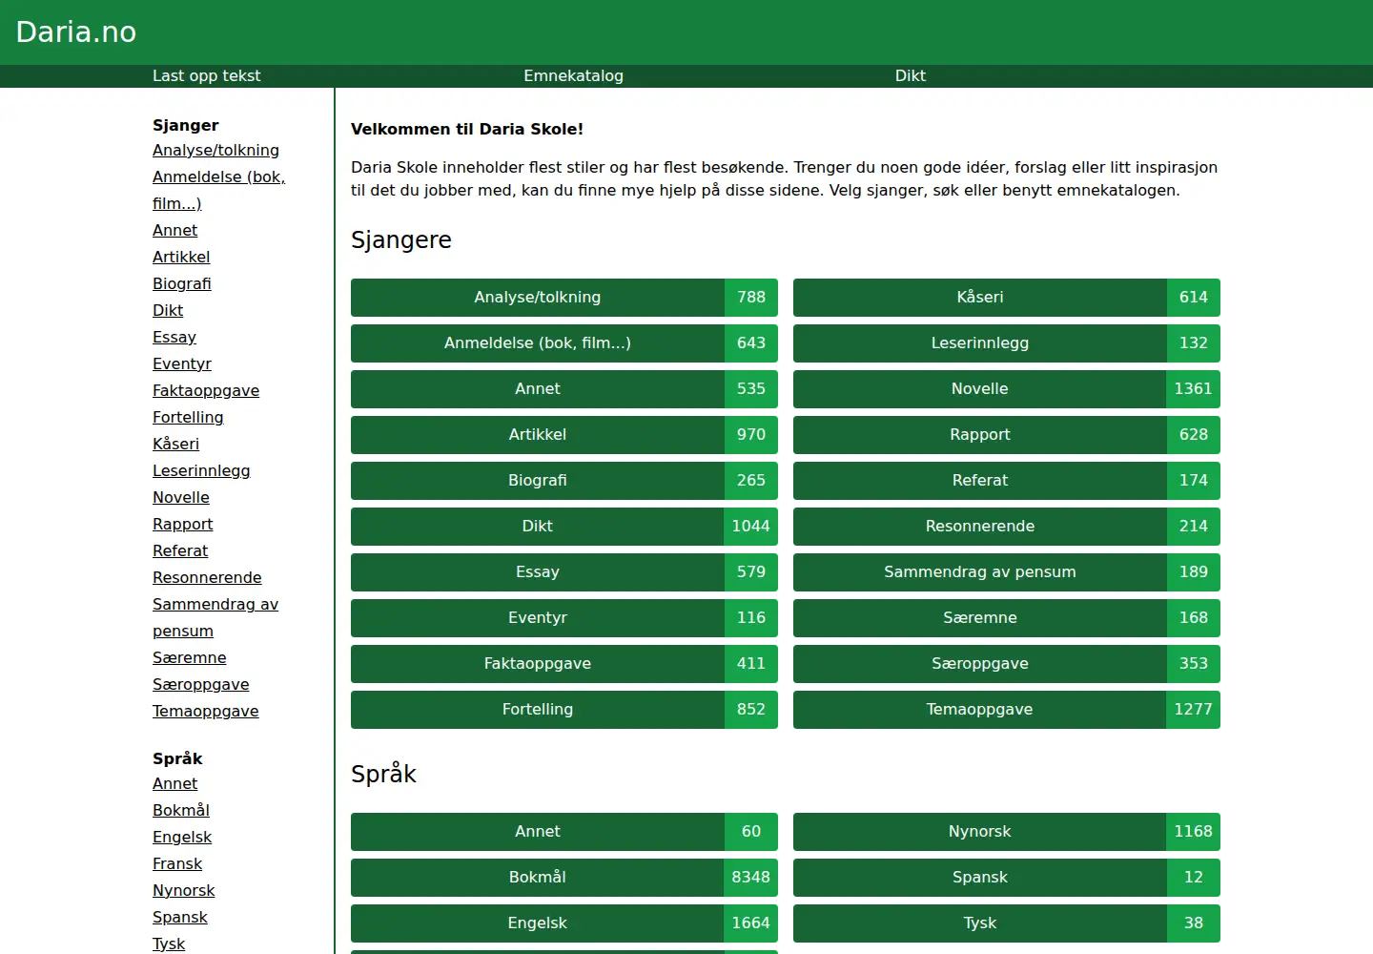Open the Særemne sidebar link
The image size is (1373, 954).
coord(190,658)
